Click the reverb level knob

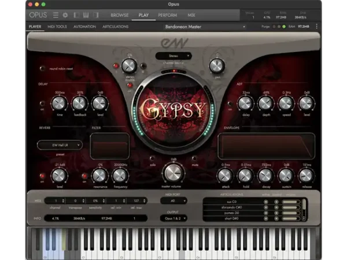click(x=59, y=176)
